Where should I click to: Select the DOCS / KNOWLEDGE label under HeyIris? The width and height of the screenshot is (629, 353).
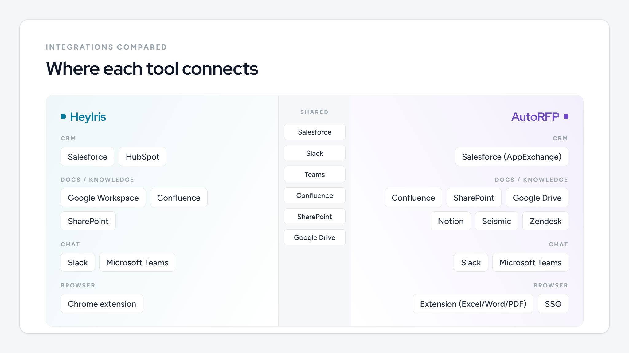(97, 180)
